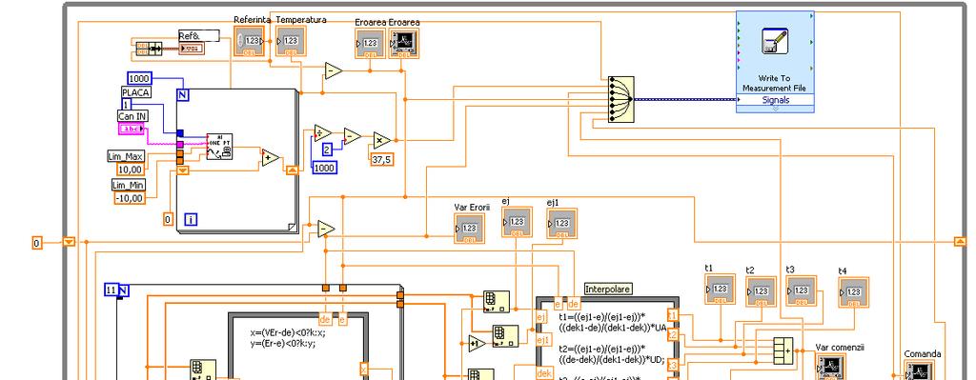Click the -10,00 Lim_Min constant
The height and width of the screenshot is (380, 976).
point(130,198)
